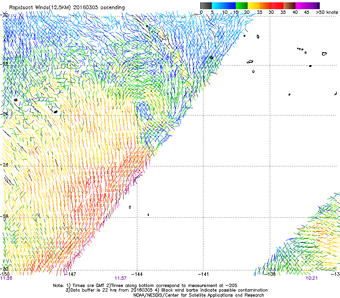Click the '>50 knots' legend label
340x298 pixels.
point(327,12)
